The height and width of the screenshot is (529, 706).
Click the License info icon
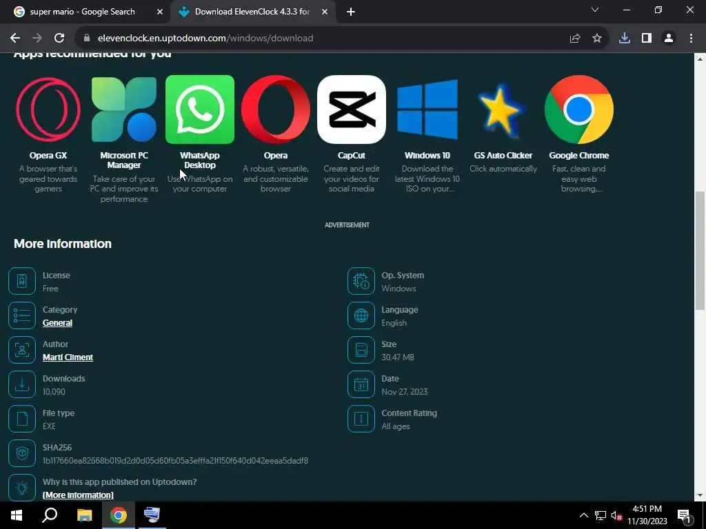point(21,281)
